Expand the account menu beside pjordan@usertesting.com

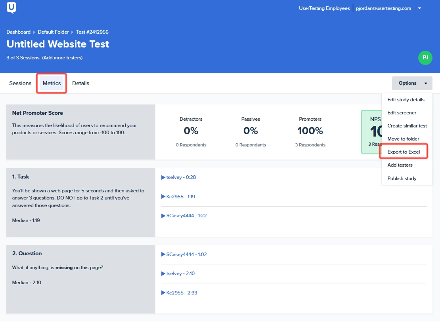419,8
